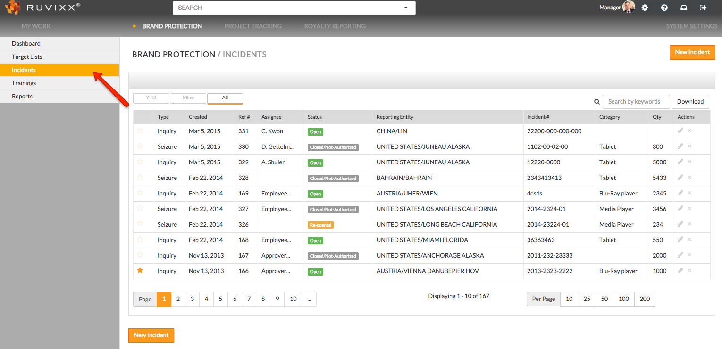Image resolution: width=722 pixels, height=349 pixels.
Task: Click the logout icon in header
Action: 703,8
